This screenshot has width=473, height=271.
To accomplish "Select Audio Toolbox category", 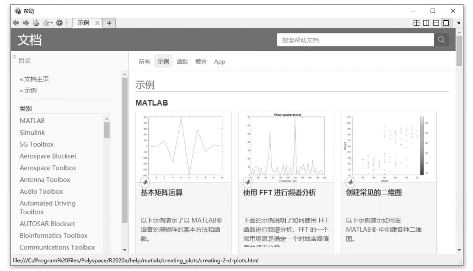I will click(x=41, y=191).
